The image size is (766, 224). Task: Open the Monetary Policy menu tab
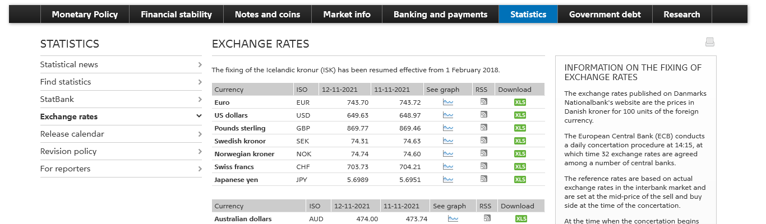(85, 15)
